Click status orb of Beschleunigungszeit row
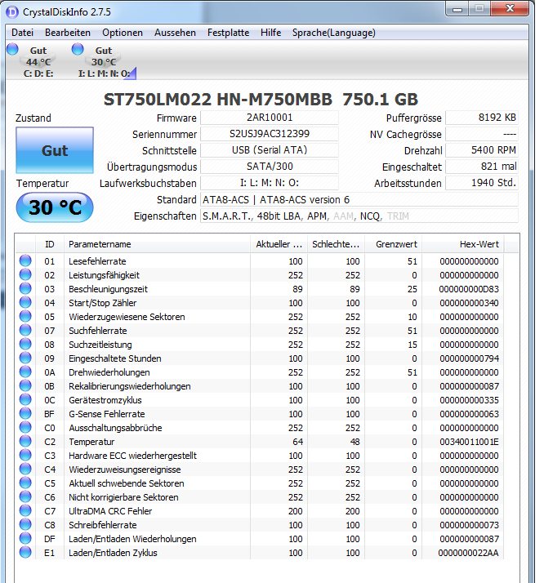The width and height of the screenshot is (544, 583). coord(25,288)
